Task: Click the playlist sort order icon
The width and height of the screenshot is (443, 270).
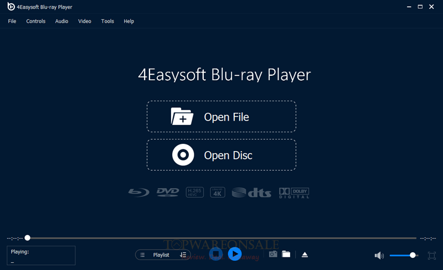Action: (x=183, y=255)
